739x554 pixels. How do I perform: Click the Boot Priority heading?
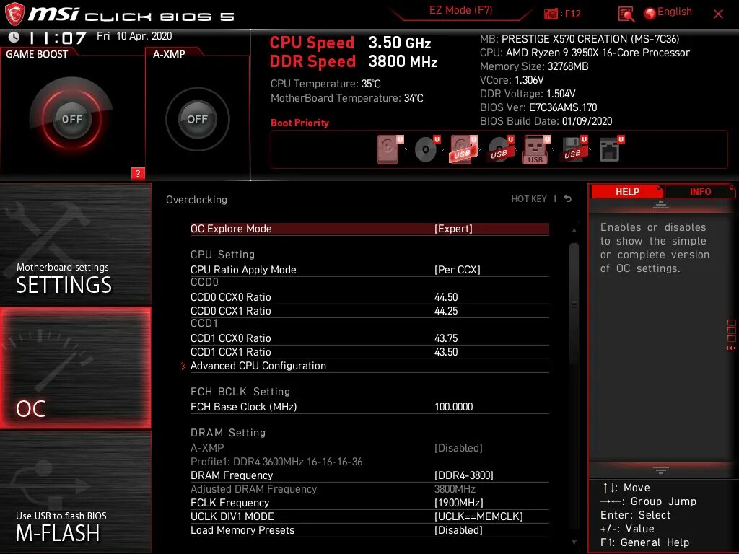click(x=299, y=123)
